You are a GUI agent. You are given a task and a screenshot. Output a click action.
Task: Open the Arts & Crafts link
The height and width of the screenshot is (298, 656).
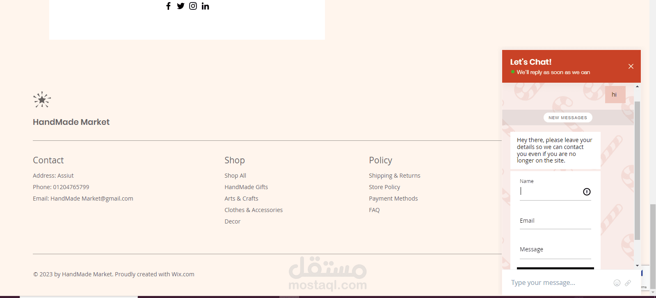241,199
